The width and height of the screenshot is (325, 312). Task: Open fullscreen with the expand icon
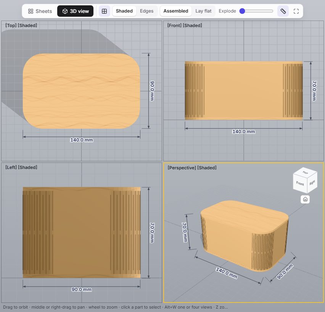click(x=296, y=11)
